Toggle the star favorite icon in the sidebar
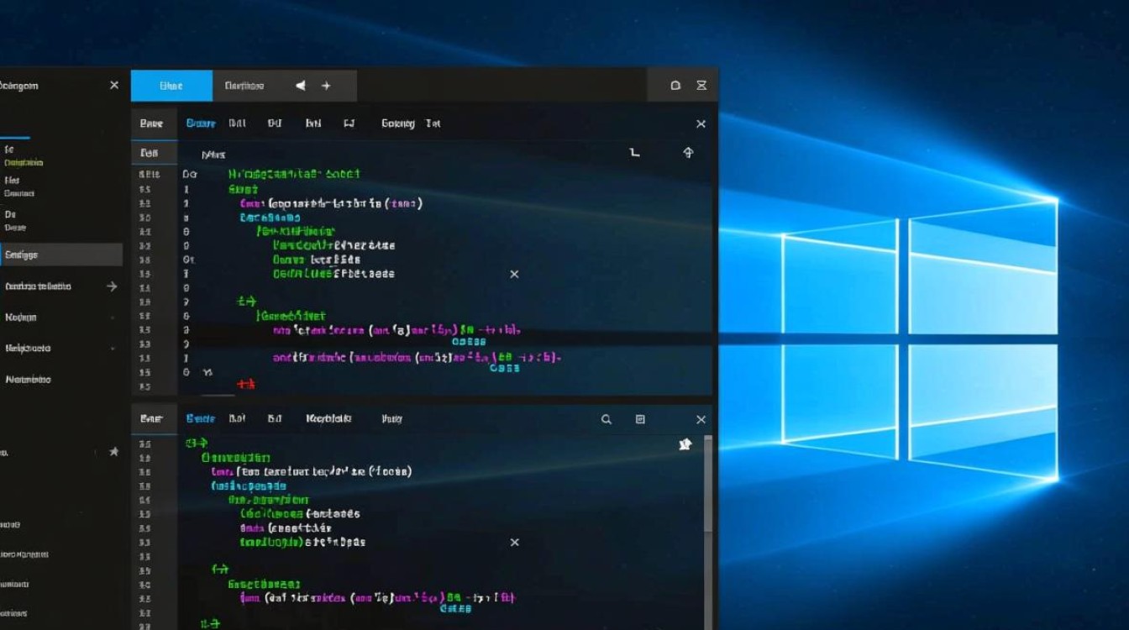This screenshot has width=1129, height=630. click(x=114, y=451)
